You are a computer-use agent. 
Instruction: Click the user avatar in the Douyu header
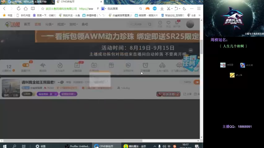click(x=190, y=24)
